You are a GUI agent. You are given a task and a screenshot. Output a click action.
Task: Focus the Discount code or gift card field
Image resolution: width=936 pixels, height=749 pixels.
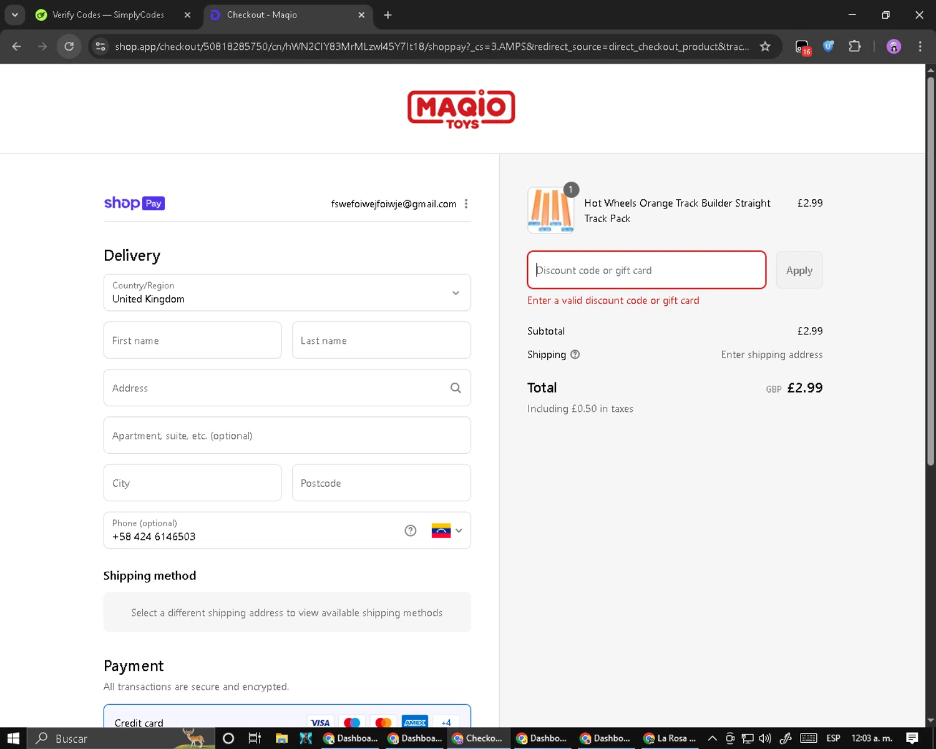tap(646, 270)
